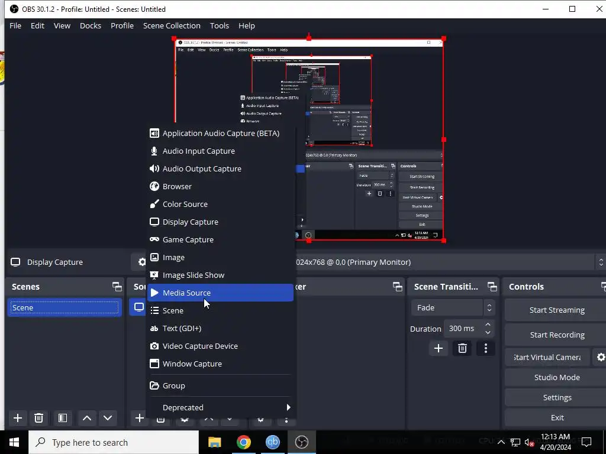Open network icon in system tray

[515, 442]
